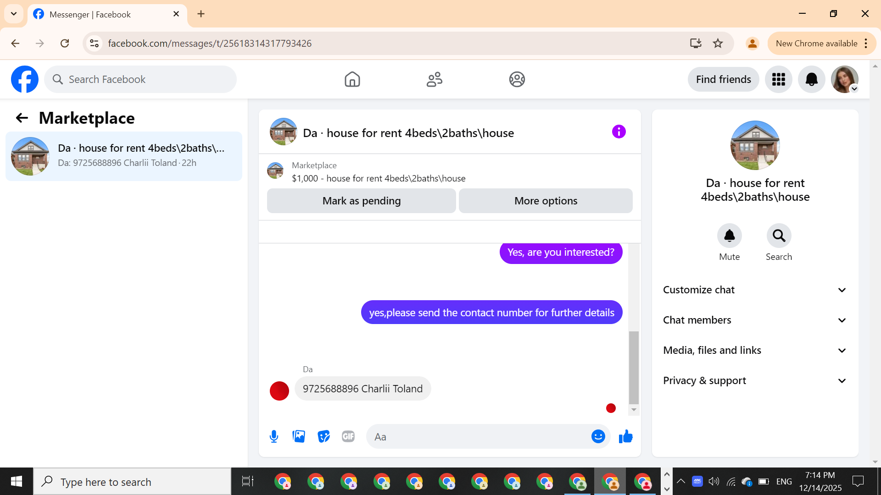881x495 pixels.
Task: Open the Friends tab
Action: pyautogui.click(x=434, y=79)
